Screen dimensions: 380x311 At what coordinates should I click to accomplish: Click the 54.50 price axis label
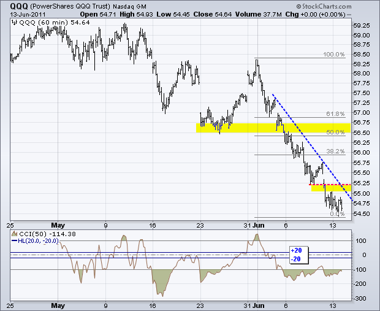coord(362,213)
